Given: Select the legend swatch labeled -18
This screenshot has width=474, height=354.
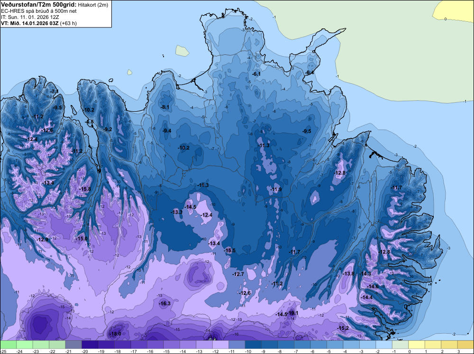Looking at the screenshot, I should click(122, 345).
